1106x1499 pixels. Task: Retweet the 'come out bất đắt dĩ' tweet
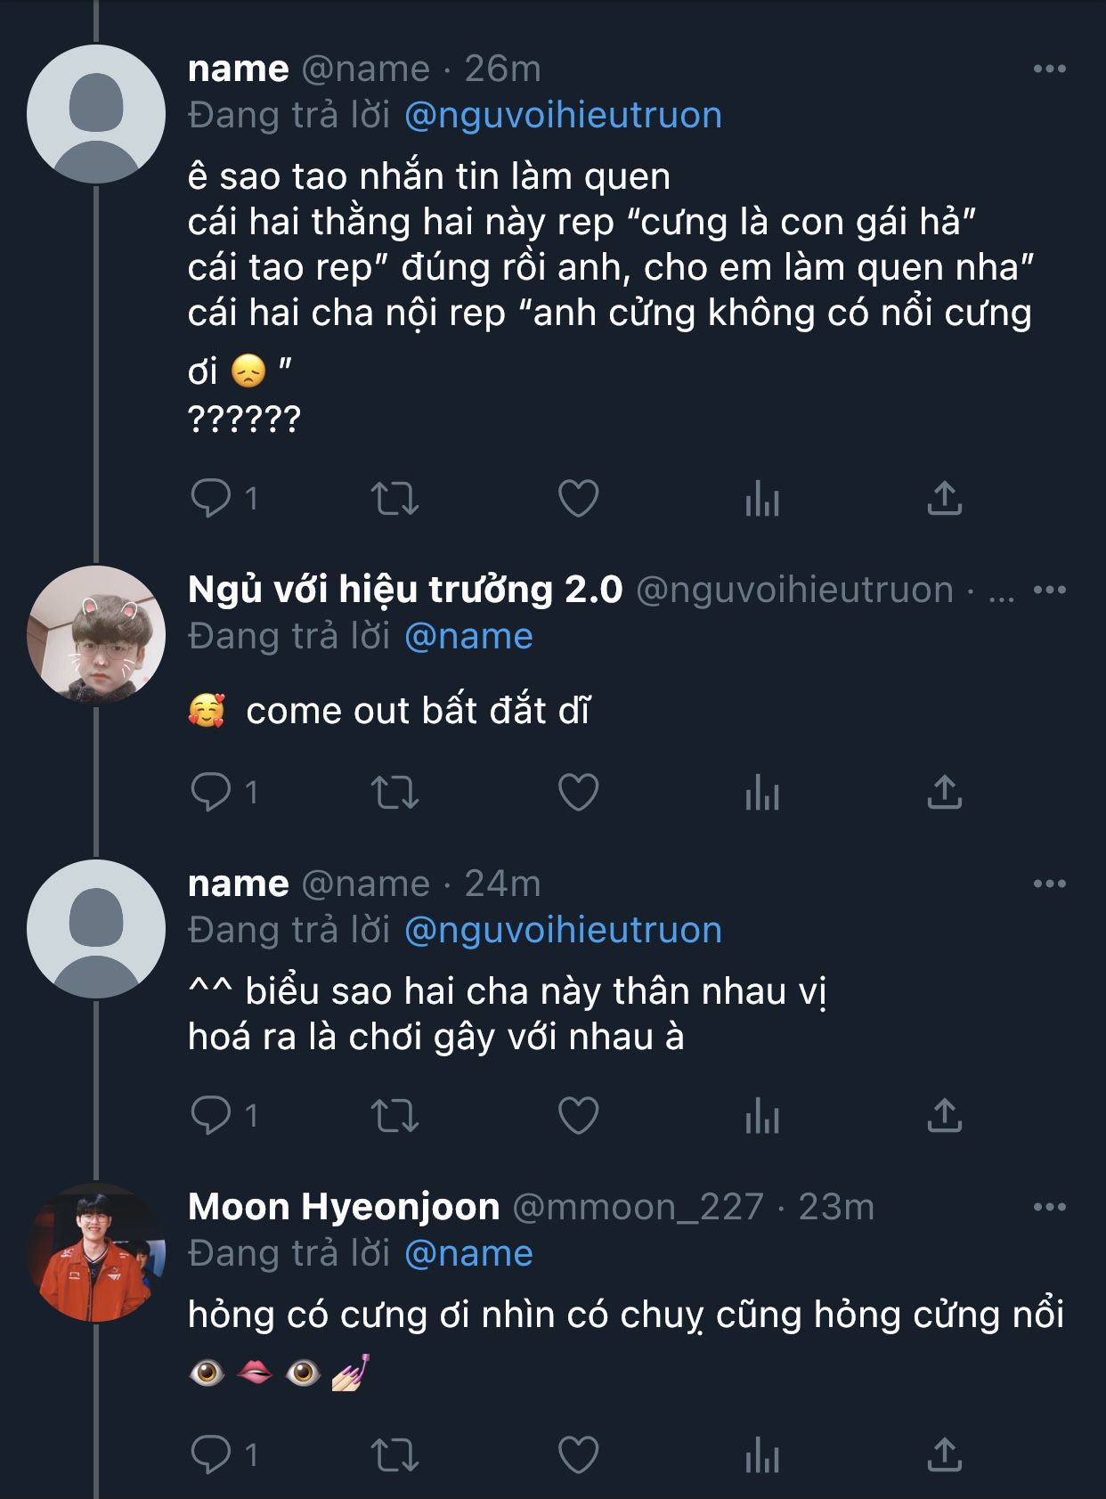pos(394,792)
